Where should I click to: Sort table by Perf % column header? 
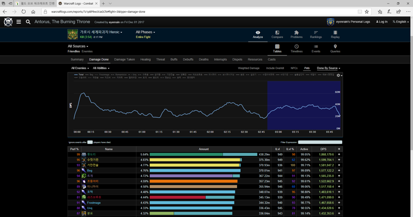pos(74,149)
